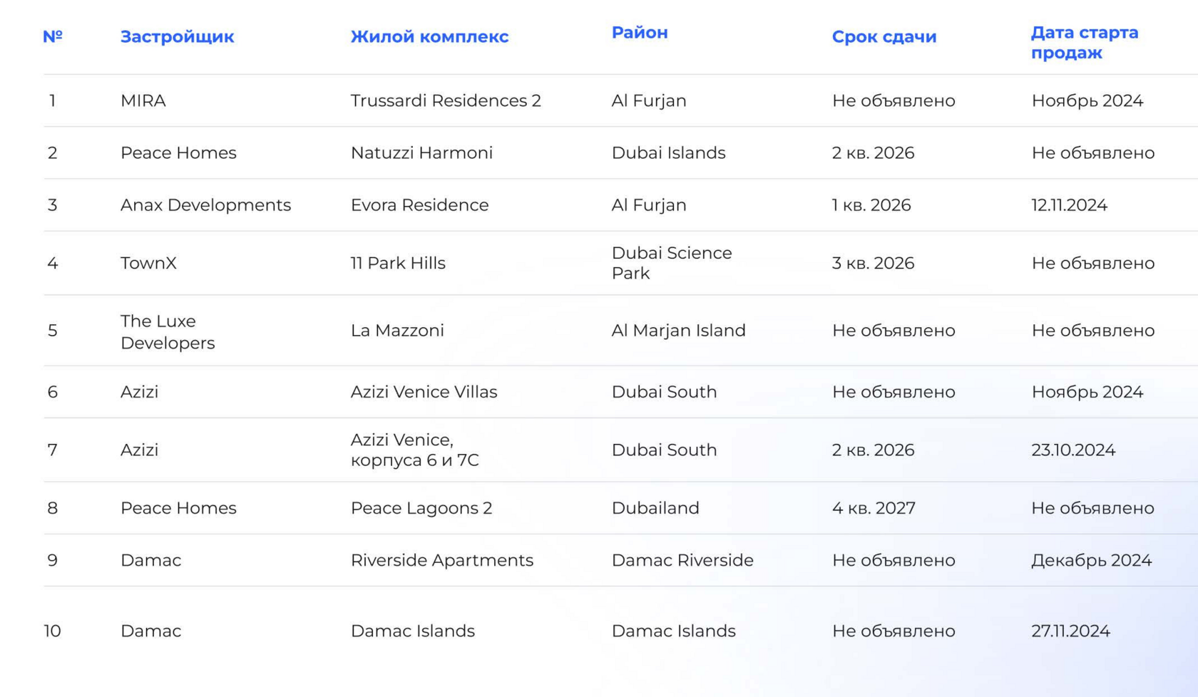Click "Al Marjan Island" district cell
The height and width of the screenshot is (697, 1198).
click(678, 331)
